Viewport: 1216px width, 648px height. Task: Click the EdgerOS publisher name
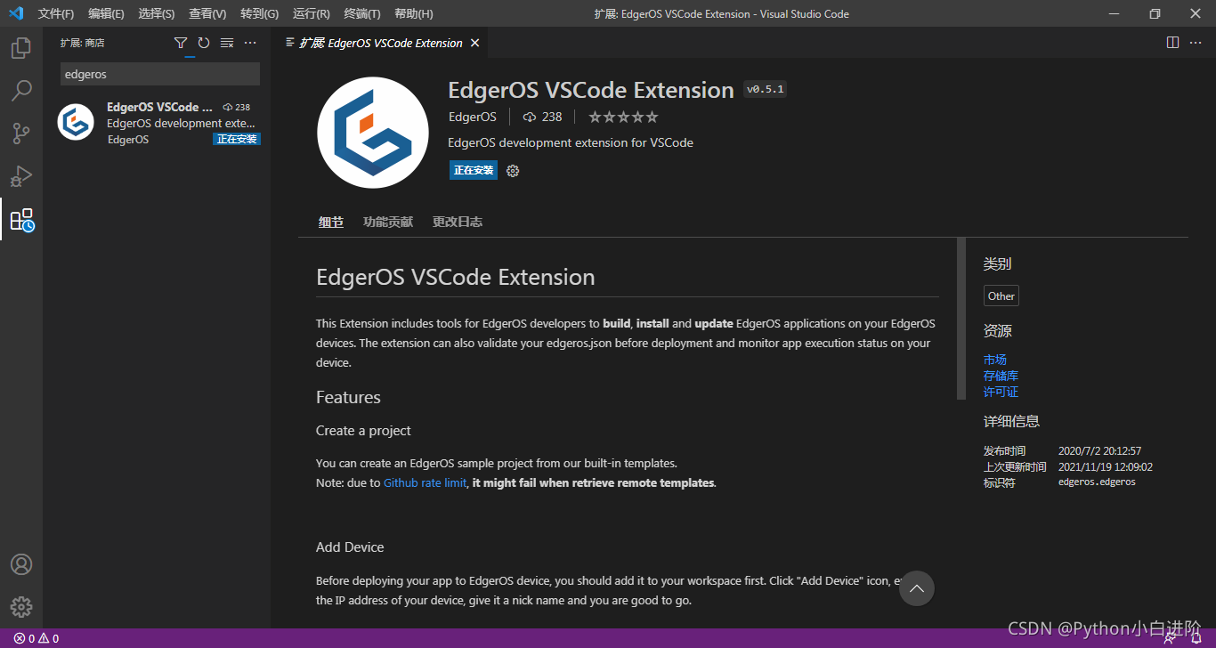[472, 117]
